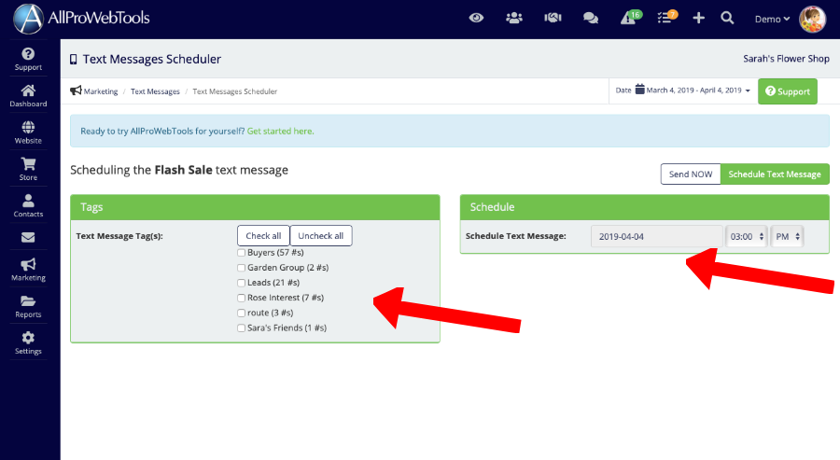Click the green Support button
Screen dimensions: 840x460
tap(788, 91)
